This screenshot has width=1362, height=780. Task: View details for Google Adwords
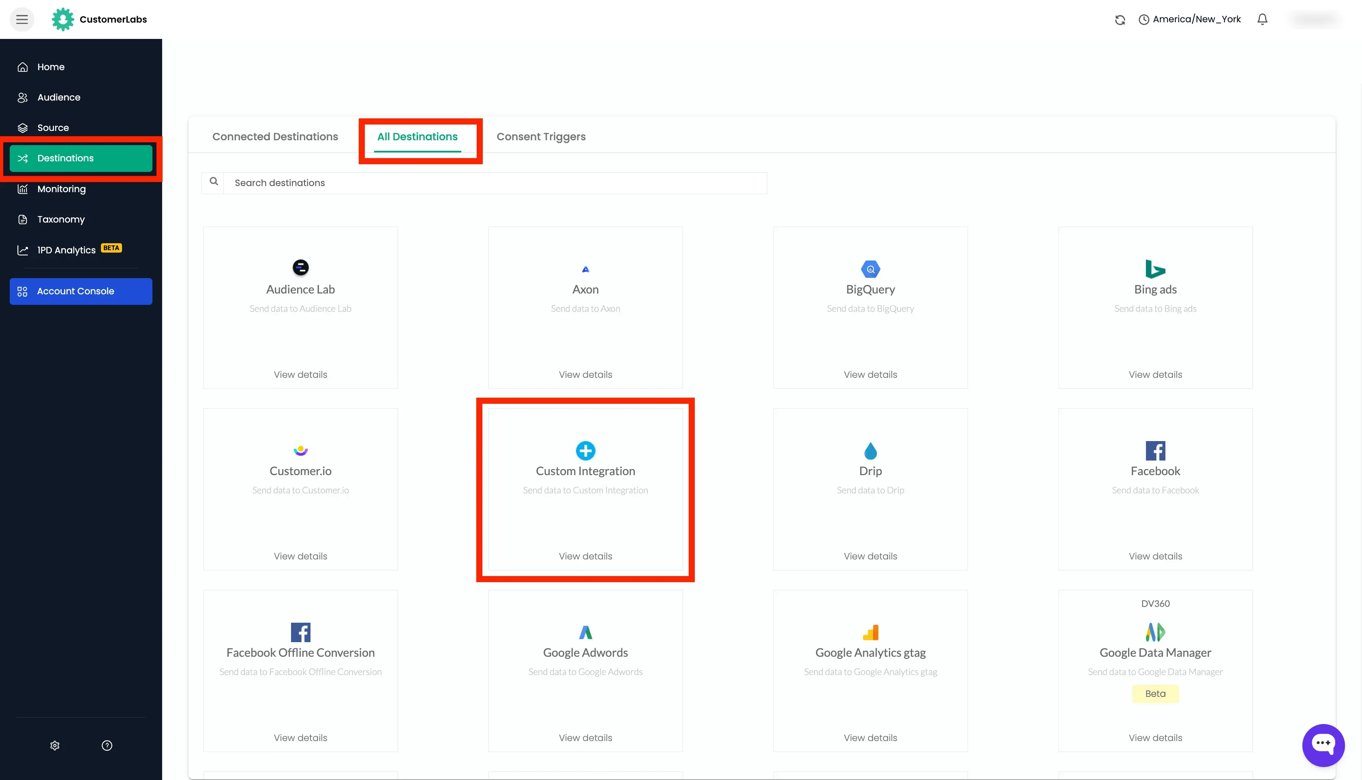[x=585, y=738]
